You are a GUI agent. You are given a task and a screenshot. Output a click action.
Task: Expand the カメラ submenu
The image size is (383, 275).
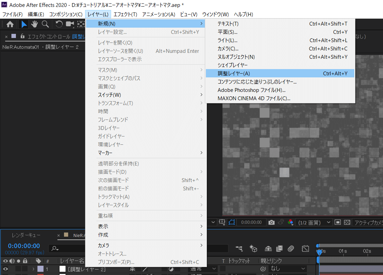tap(146, 246)
